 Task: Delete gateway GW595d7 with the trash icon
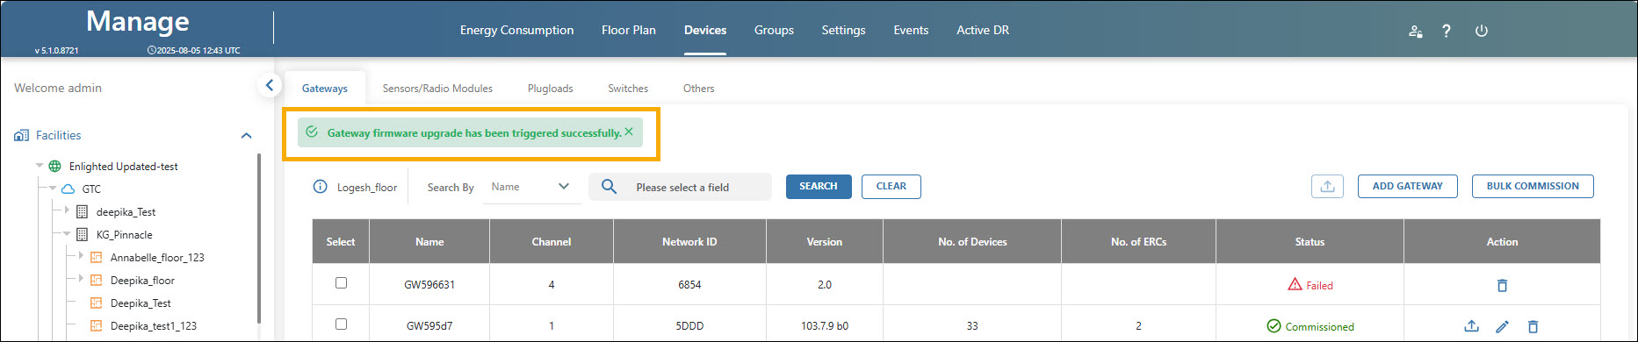[x=1533, y=326]
